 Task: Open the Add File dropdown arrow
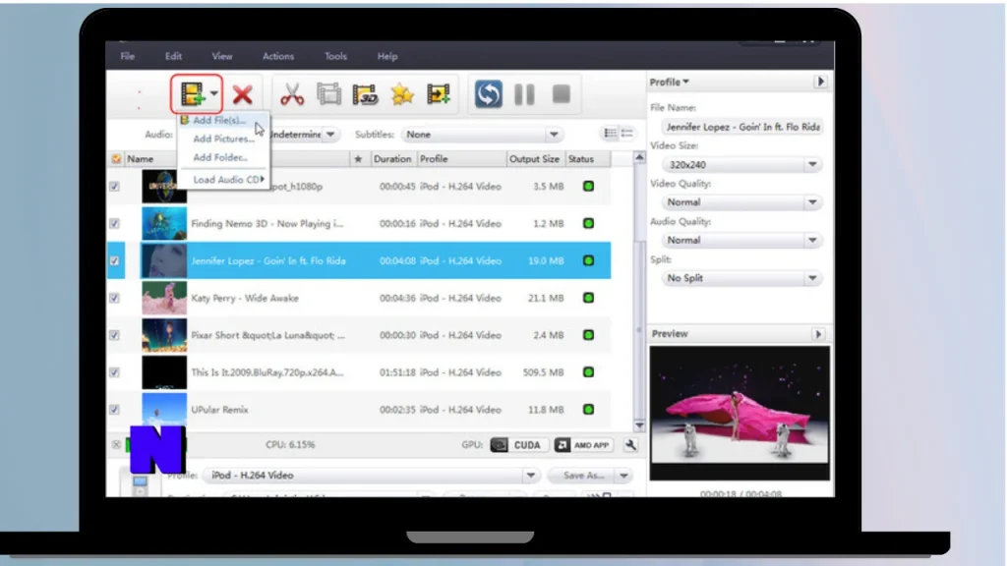(214, 93)
